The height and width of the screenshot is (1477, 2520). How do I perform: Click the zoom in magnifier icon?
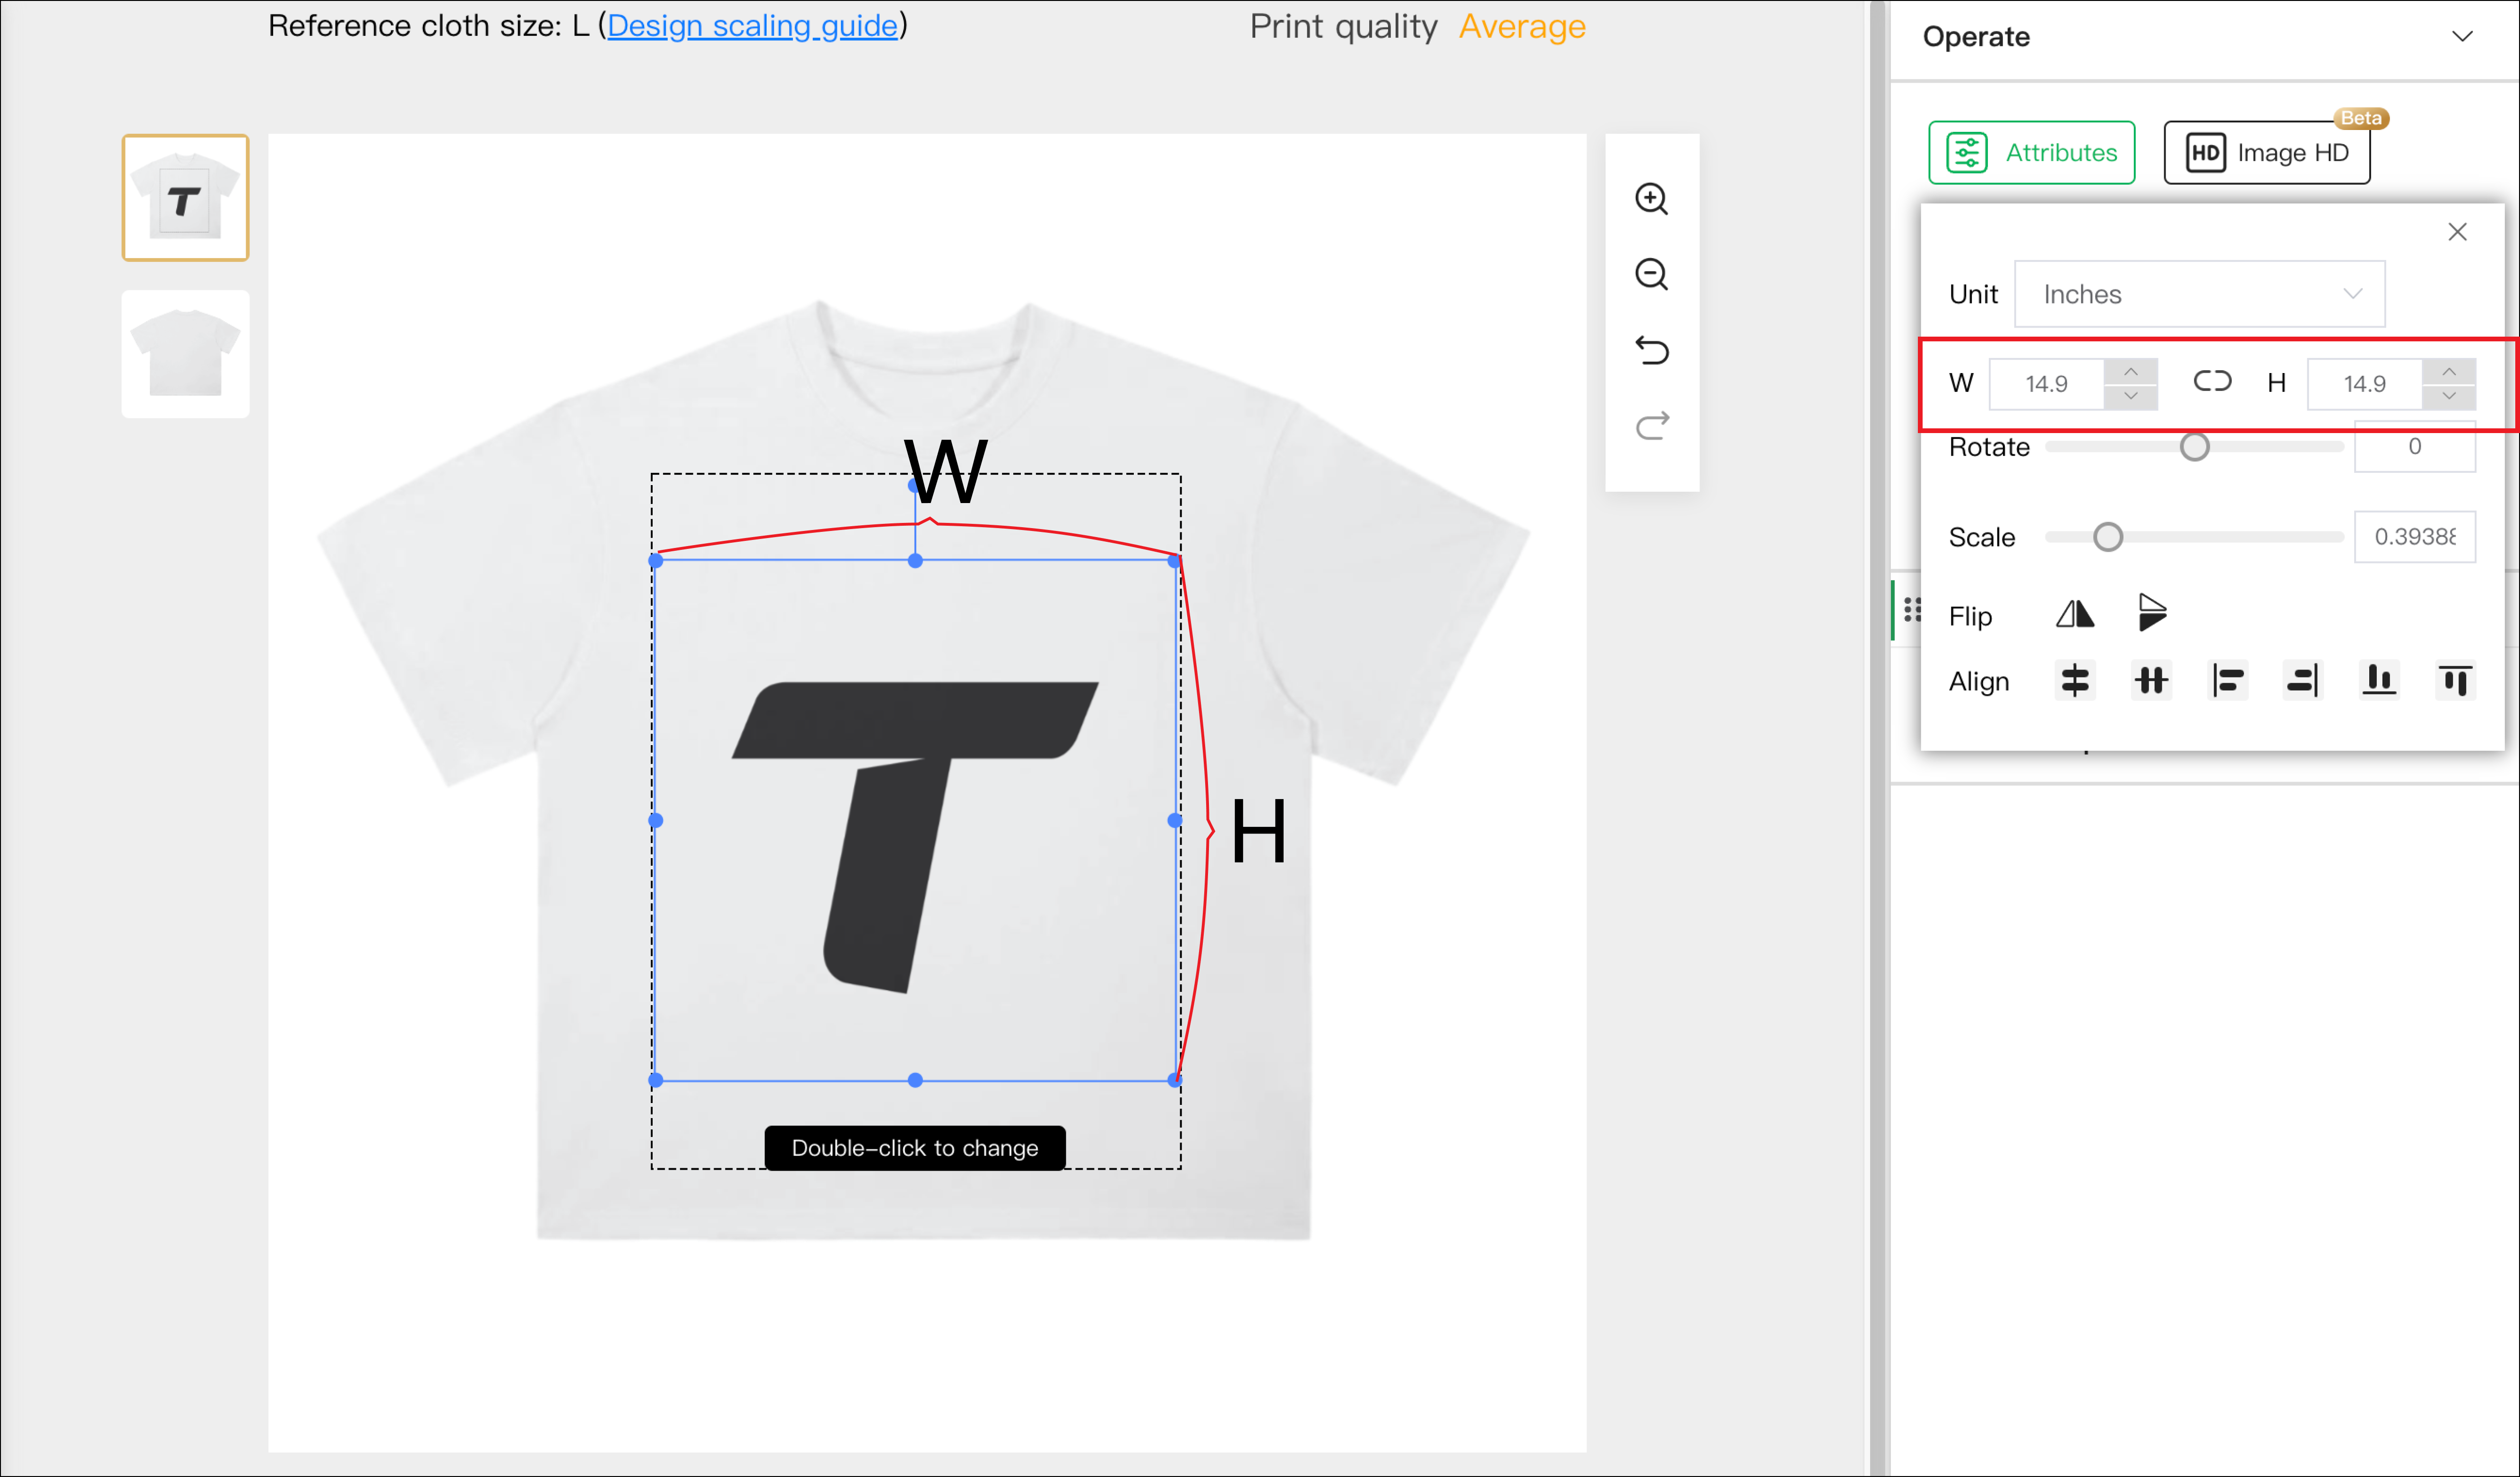pyautogui.click(x=1651, y=198)
